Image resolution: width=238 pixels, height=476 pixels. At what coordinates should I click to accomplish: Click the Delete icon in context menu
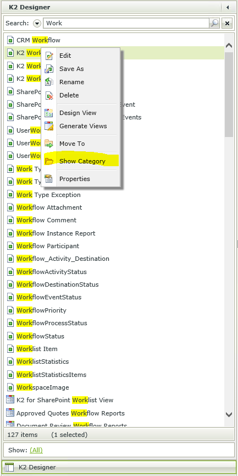point(49,95)
